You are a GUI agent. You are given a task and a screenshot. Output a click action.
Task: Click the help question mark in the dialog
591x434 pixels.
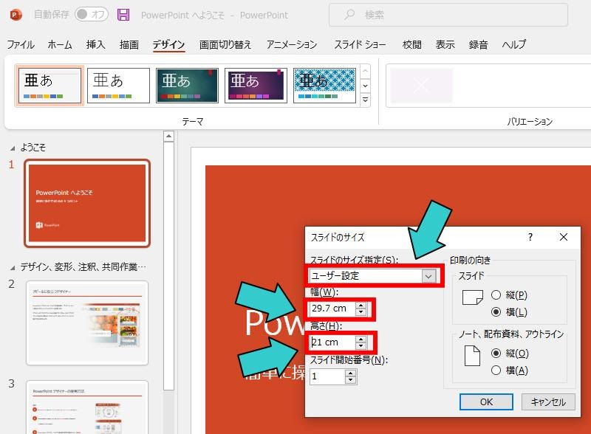[x=530, y=237]
